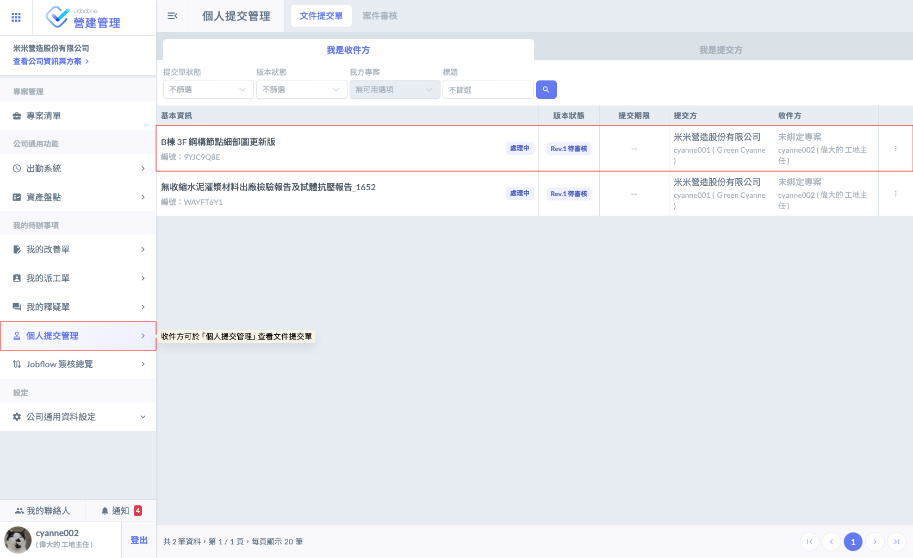Open 個人提交管理 in the sidebar
913x558 pixels.
point(78,336)
